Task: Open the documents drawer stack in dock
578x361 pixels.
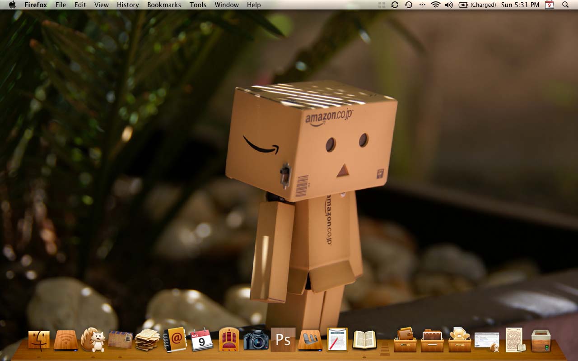Action: point(432,340)
